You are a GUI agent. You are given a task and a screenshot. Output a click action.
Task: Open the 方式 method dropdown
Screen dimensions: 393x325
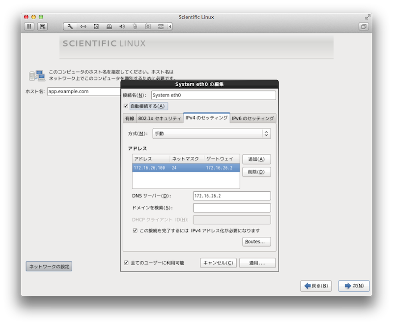(x=212, y=133)
